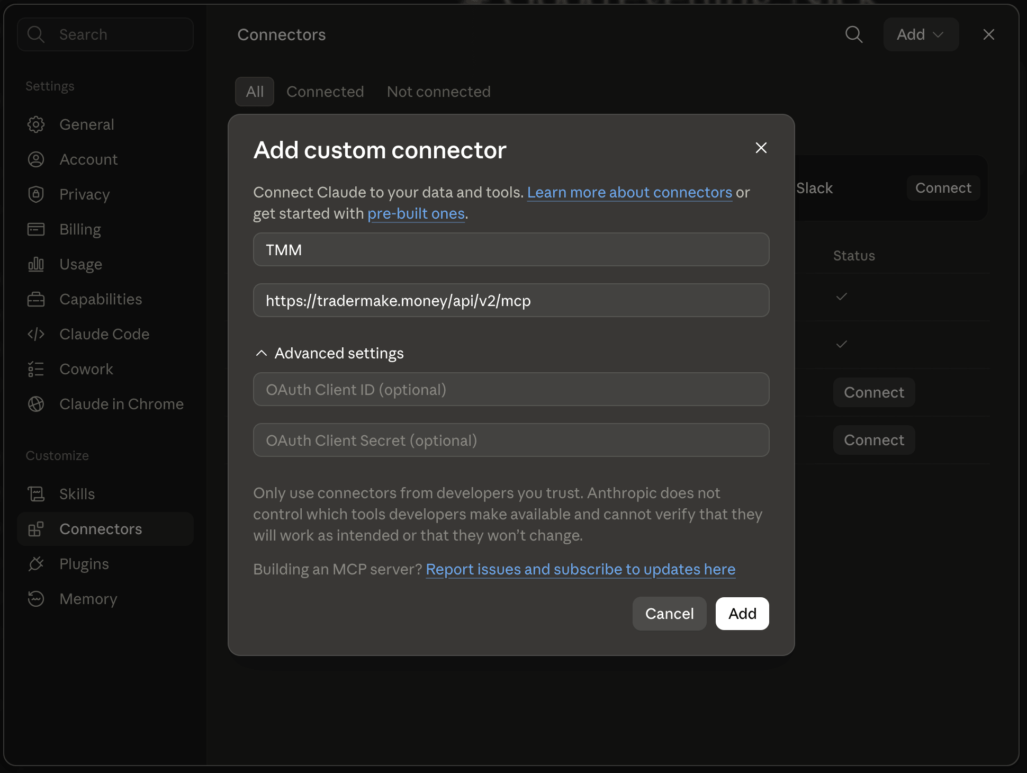
Task: Open Usage settings page
Action: [105, 264]
